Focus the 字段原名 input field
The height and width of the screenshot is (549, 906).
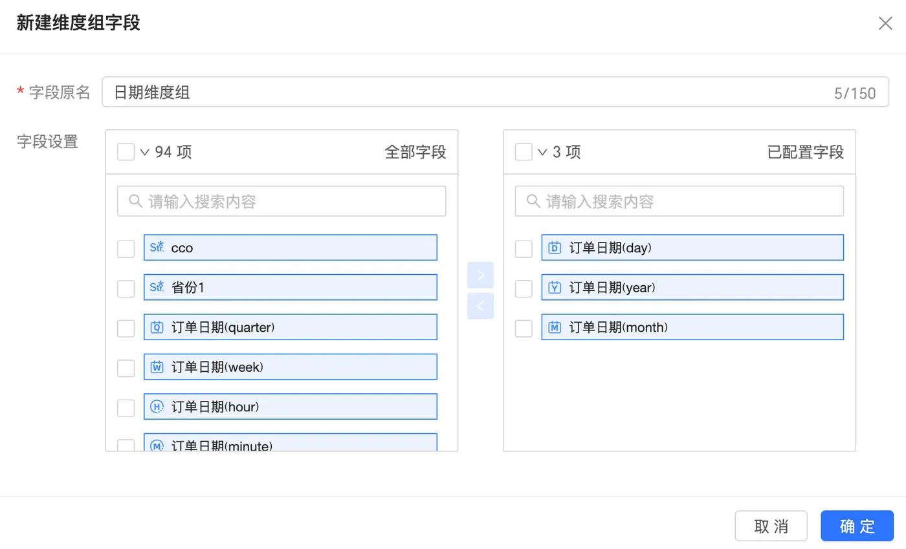click(x=466, y=92)
